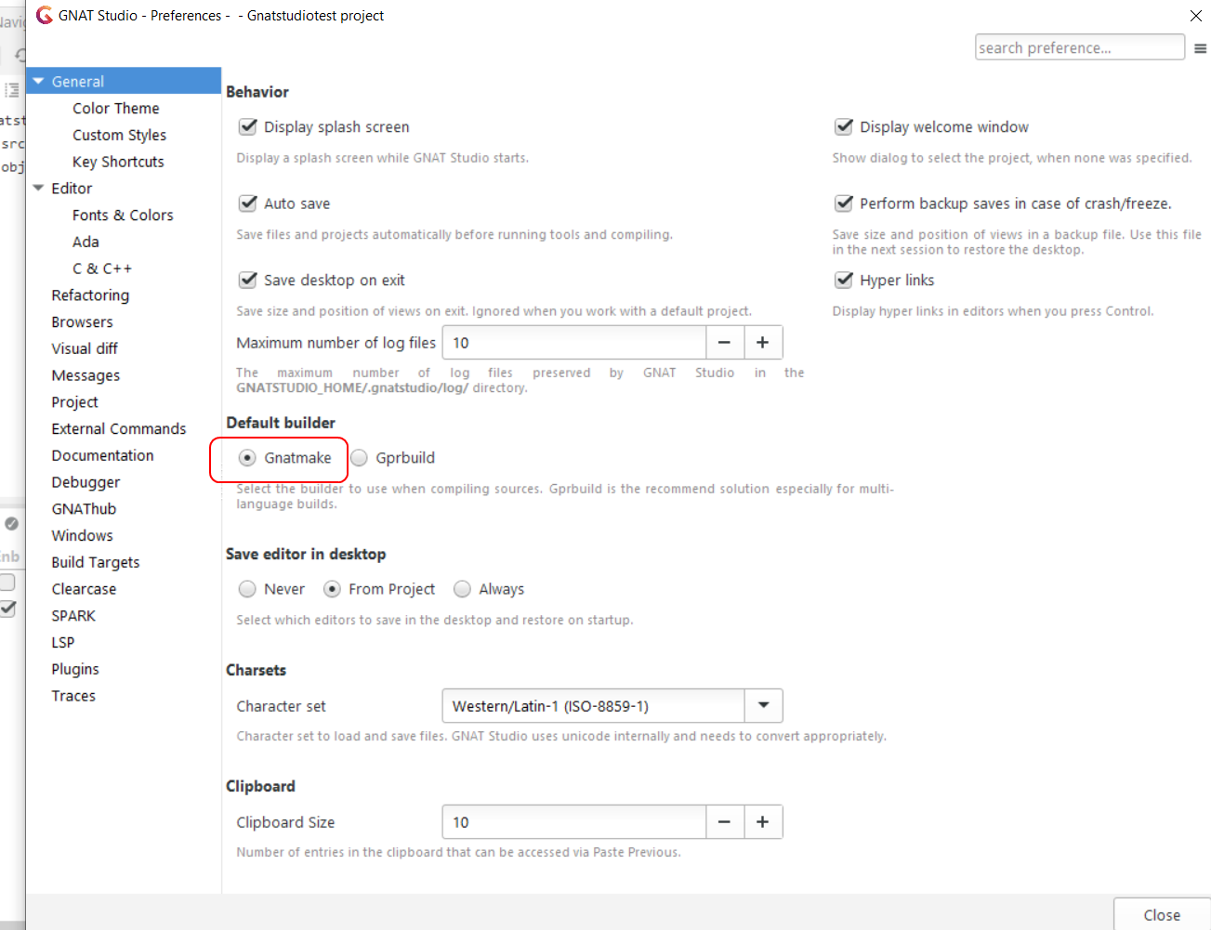Screen dimensions: 1211x930
Task: Click the search preference input field
Action: point(1080,47)
